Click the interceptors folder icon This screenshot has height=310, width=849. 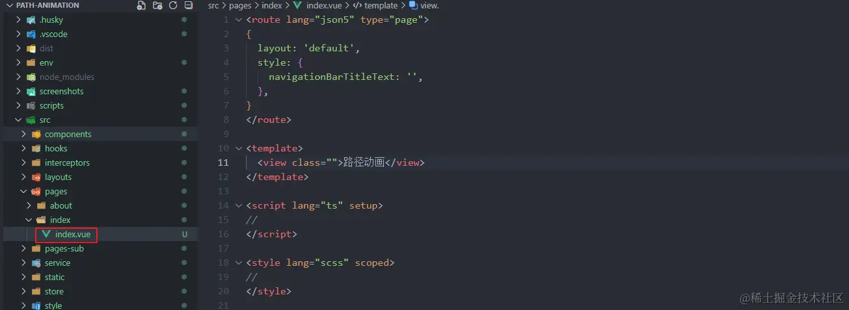pyautogui.click(x=36, y=162)
